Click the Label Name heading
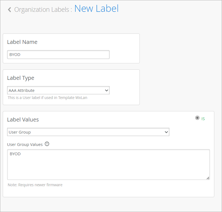The height and width of the screenshot is (212, 222). (22, 42)
